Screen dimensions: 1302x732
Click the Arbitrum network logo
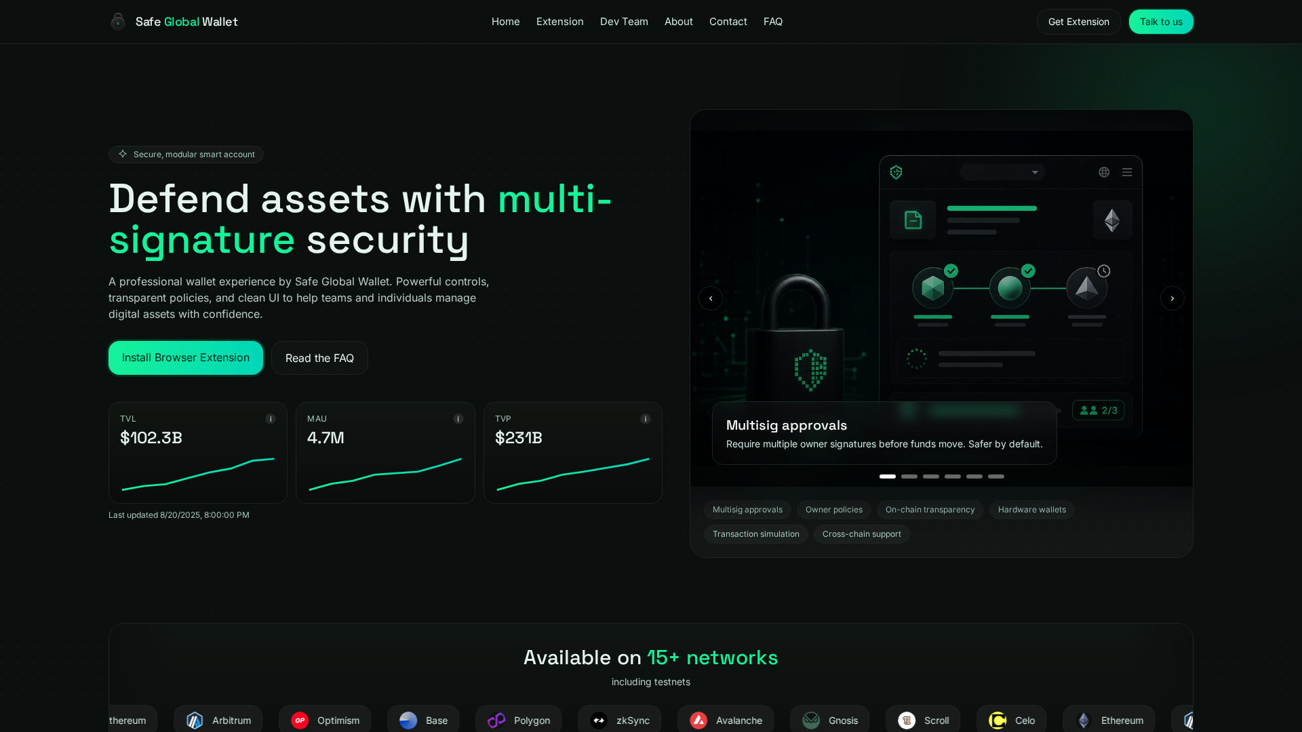(x=195, y=720)
